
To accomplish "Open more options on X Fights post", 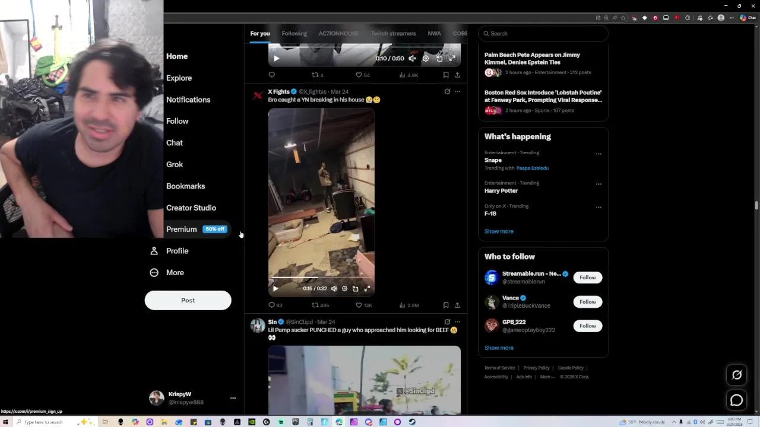I will (x=457, y=92).
